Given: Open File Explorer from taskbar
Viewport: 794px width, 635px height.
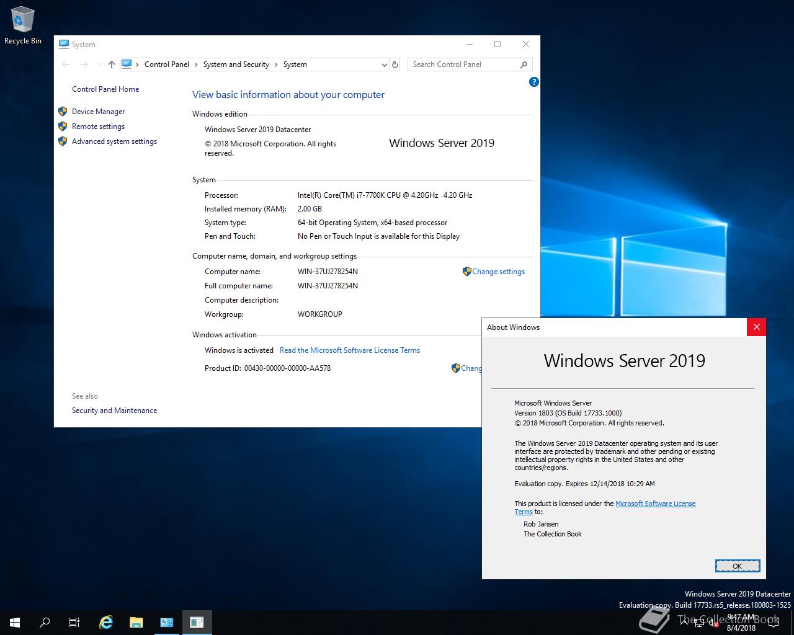Looking at the screenshot, I should click(136, 623).
